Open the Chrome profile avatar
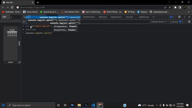The width and height of the screenshot is (192, 108). [184, 7]
